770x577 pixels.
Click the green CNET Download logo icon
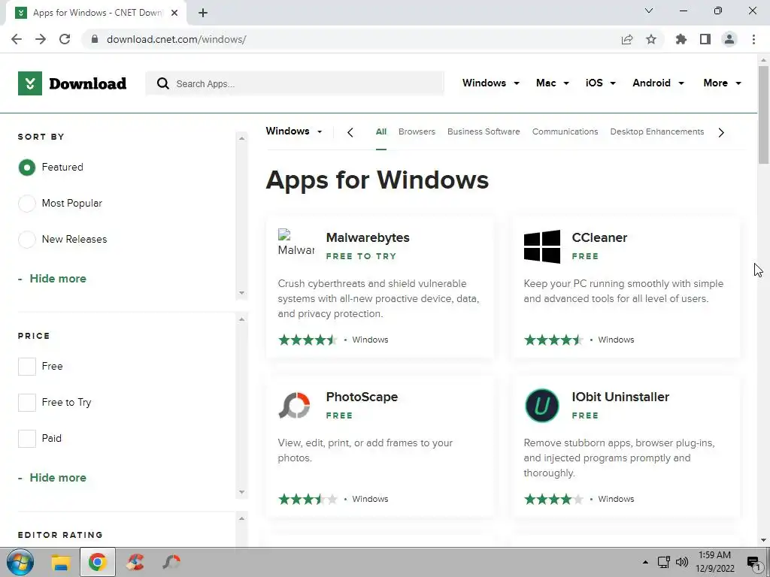coord(30,83)
